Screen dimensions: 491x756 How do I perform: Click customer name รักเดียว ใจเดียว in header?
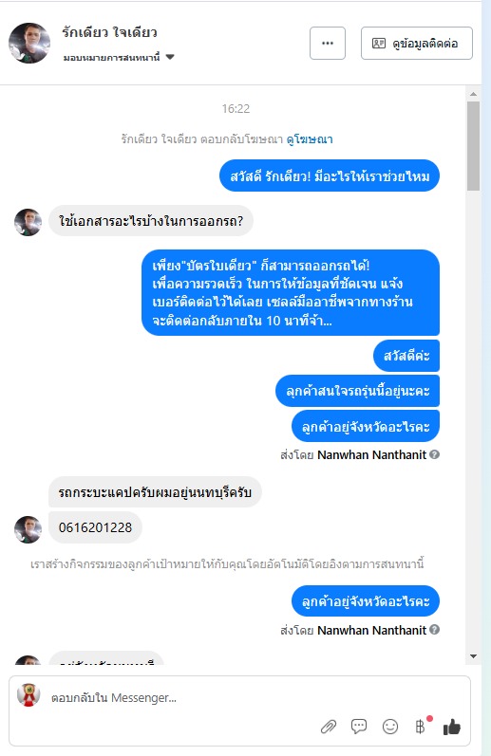(109, 32)
